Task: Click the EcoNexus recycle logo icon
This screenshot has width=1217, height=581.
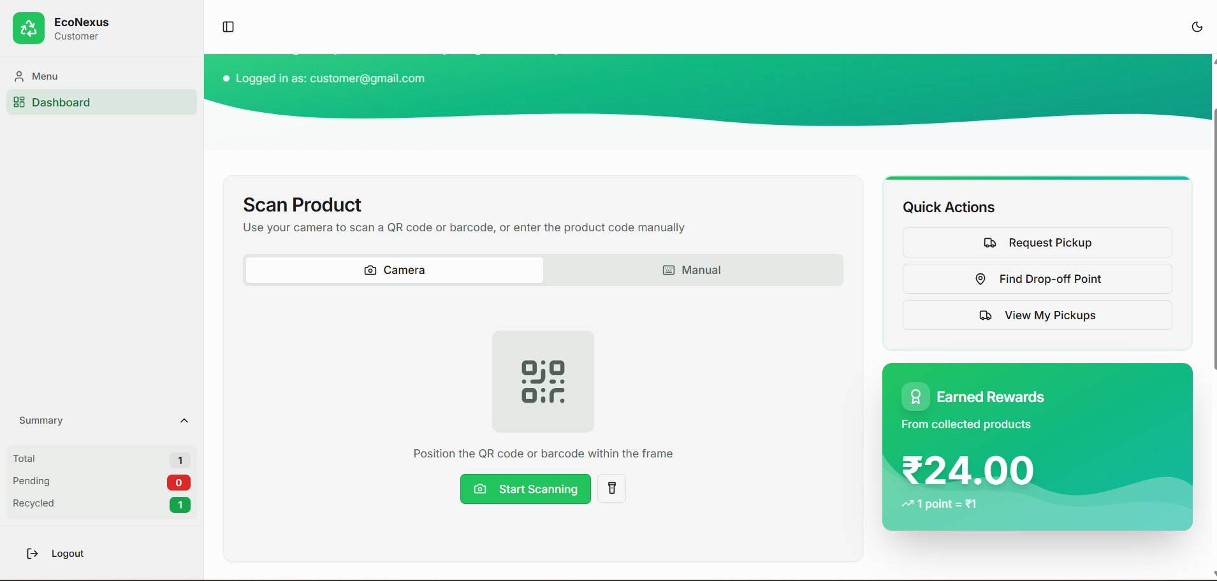Action: (29, 28)
